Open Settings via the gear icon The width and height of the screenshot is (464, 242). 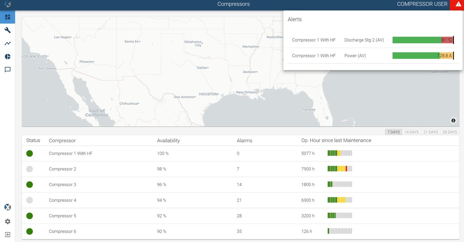pyautogui.click(x=7, y=221)
